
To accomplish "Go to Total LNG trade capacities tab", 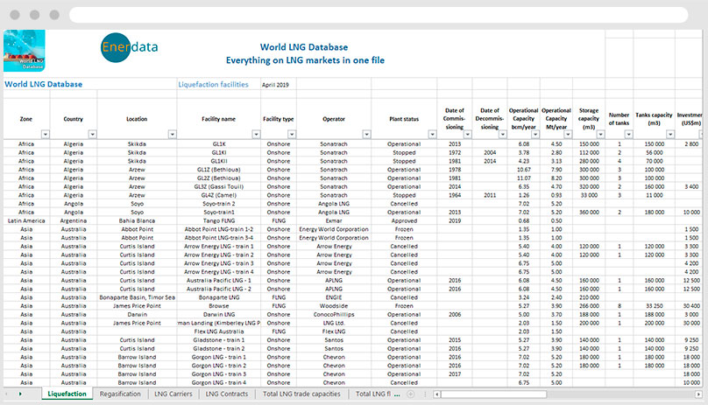I will tap(301, 395).
